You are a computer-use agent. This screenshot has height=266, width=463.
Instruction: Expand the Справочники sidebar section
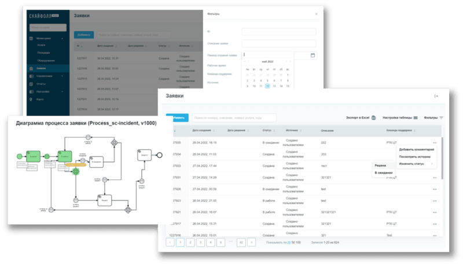tap(62, 76)
